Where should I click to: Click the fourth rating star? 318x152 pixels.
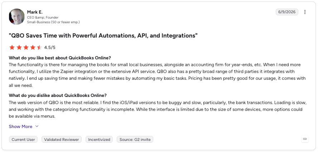pos(33,48)
